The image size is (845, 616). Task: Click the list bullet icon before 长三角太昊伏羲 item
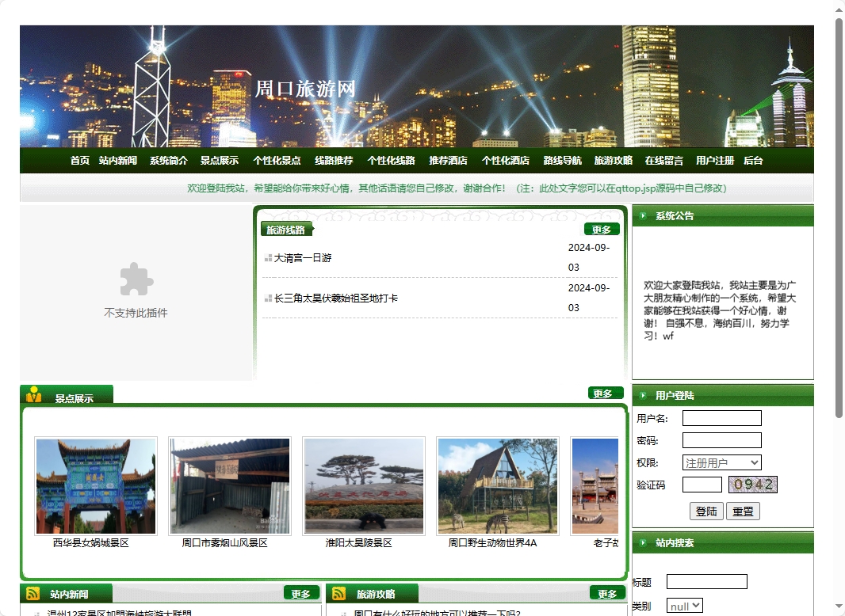pos(267,298)
